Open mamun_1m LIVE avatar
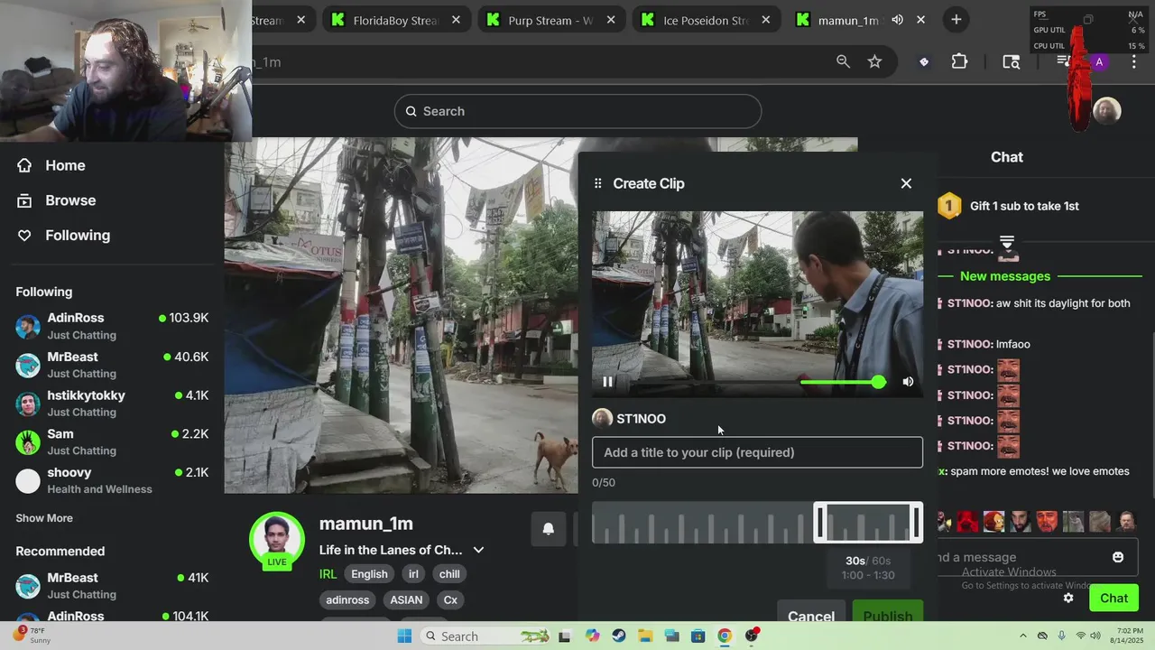This screenshot has width=1155, height=650. tap(277, 541)
